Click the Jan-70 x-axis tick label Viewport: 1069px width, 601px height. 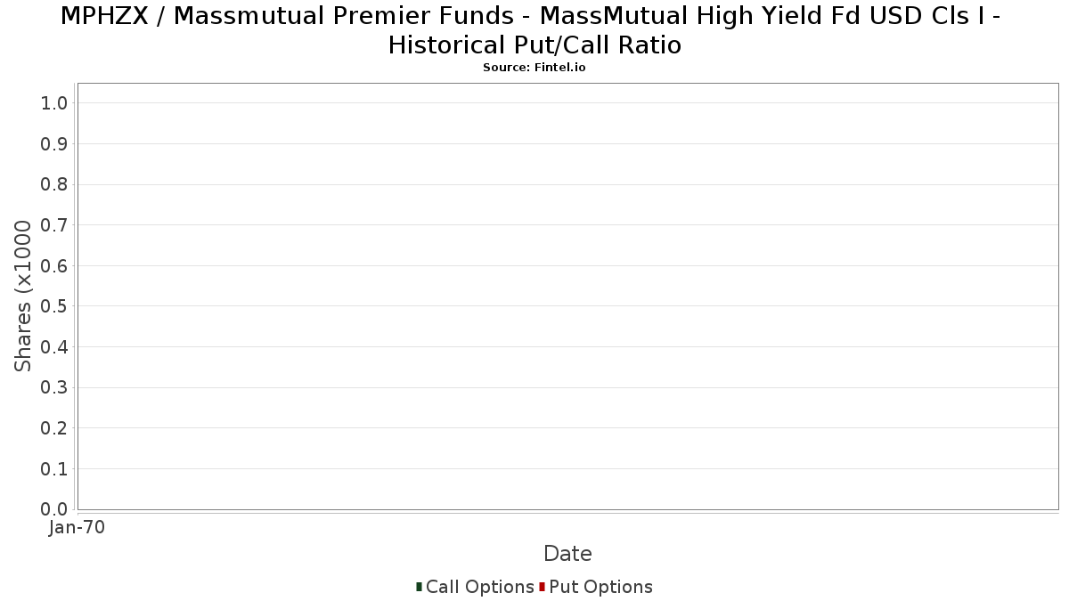[x=78, y=528]
